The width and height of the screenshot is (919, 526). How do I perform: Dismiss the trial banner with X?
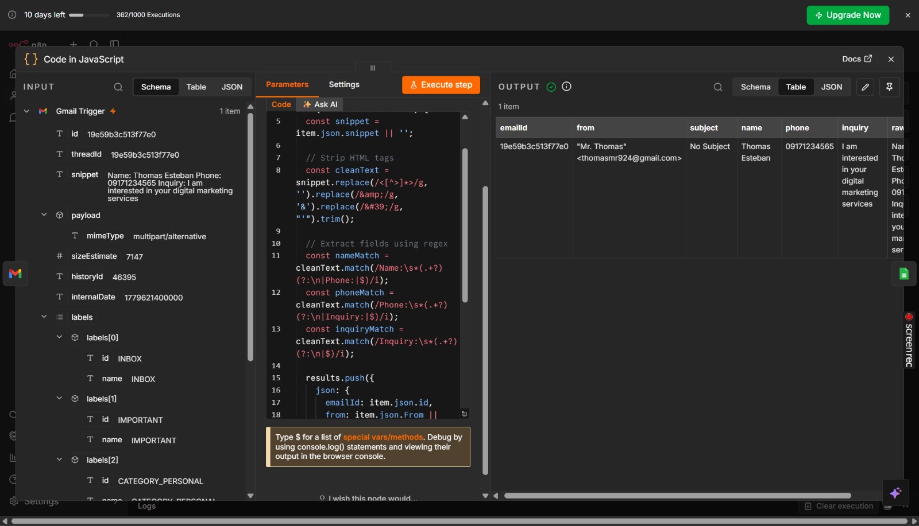908,15
